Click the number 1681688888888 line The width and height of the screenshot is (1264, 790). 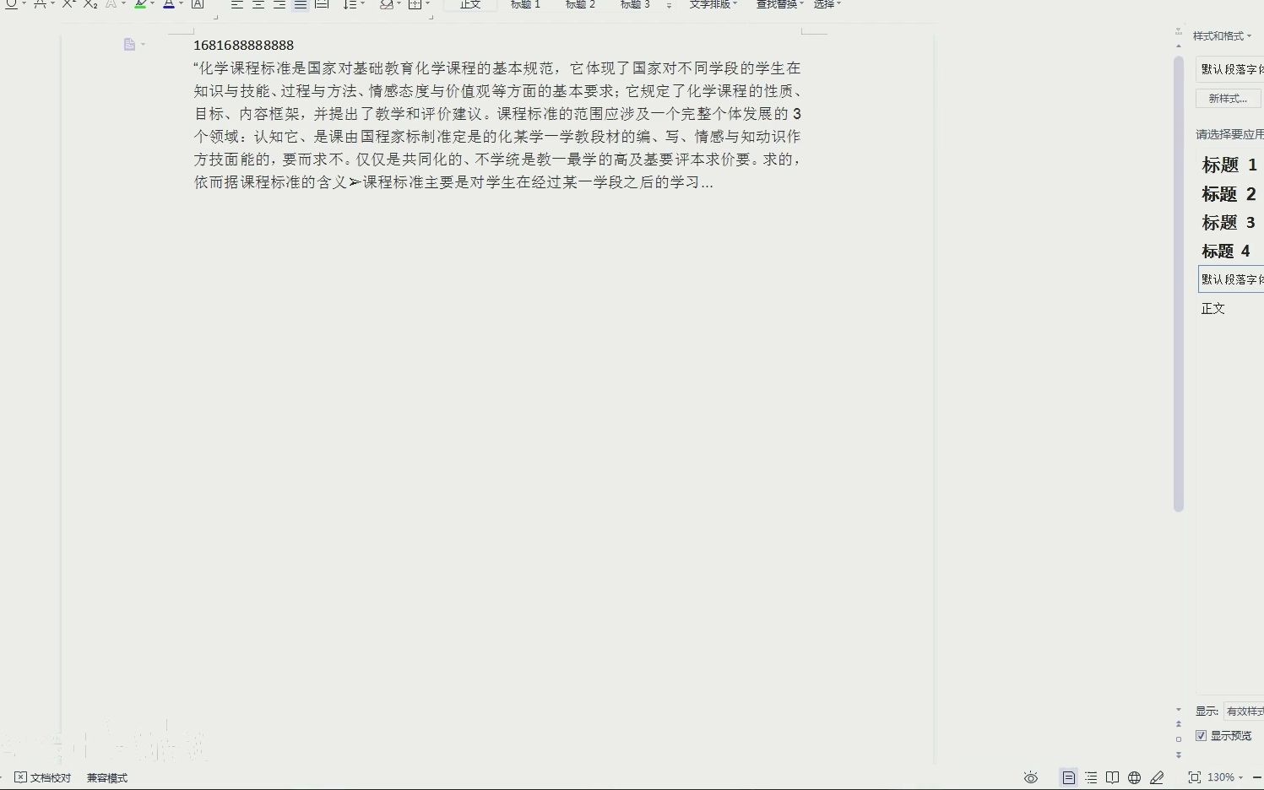pos(244,46)
